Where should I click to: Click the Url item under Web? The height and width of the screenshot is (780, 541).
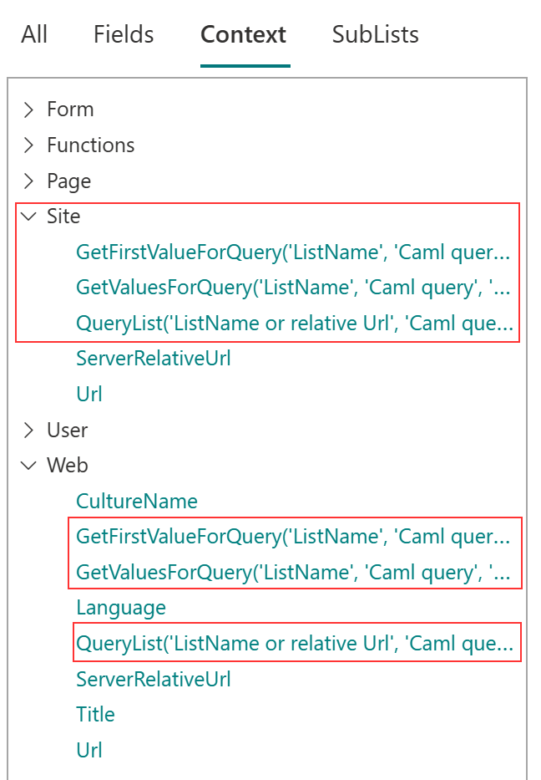point(89,750)
